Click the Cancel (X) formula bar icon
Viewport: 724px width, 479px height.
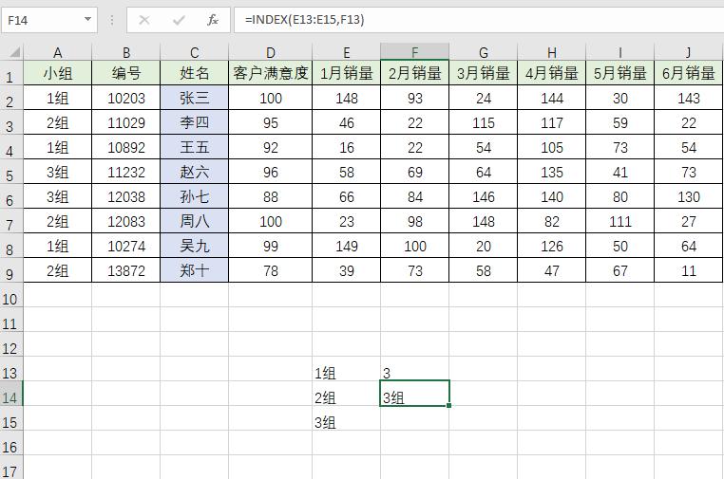144,20
